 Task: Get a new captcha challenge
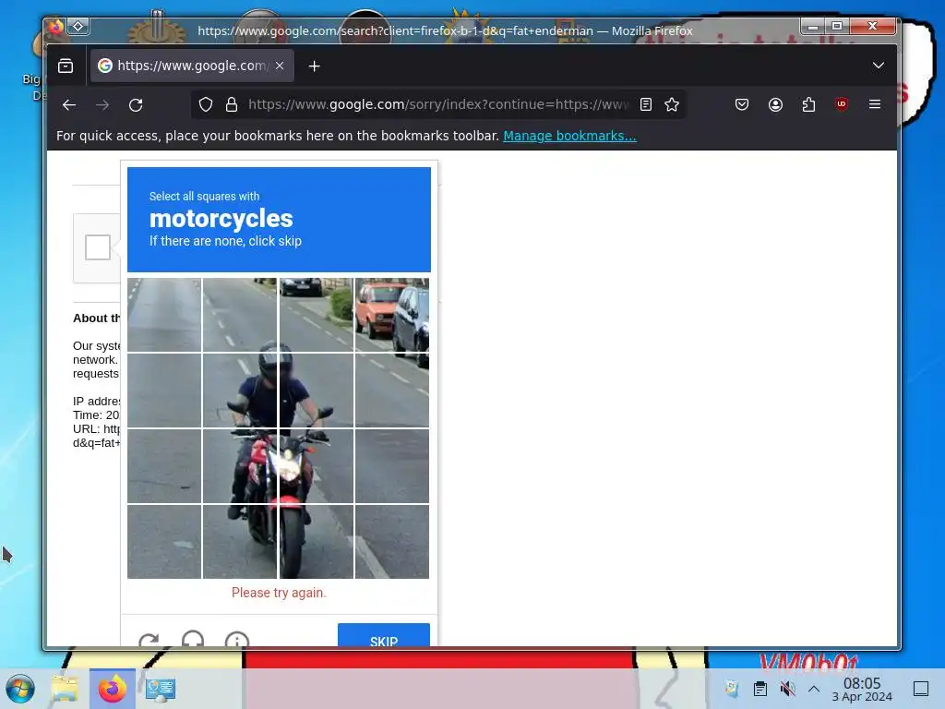coord(149,640)
